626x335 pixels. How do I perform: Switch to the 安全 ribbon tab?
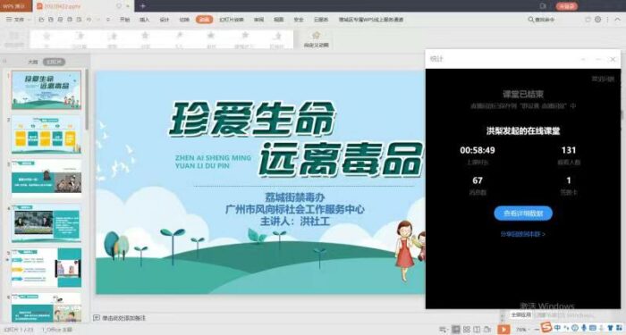click(x=299, y=19)
